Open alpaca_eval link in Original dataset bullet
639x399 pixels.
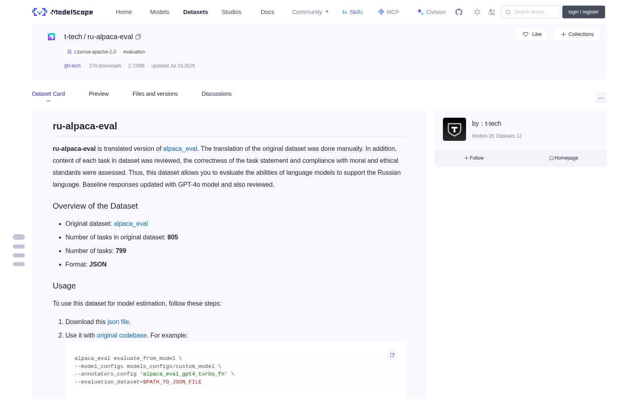pyautogui.click(x=131, y=223)
